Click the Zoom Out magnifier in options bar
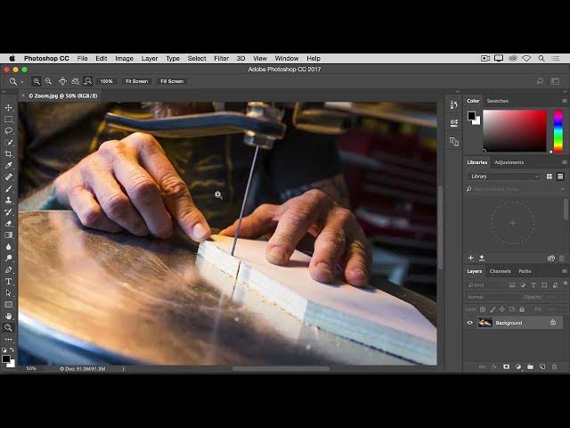This screenshot has width=570, height=428. click(x=48, y=81)
